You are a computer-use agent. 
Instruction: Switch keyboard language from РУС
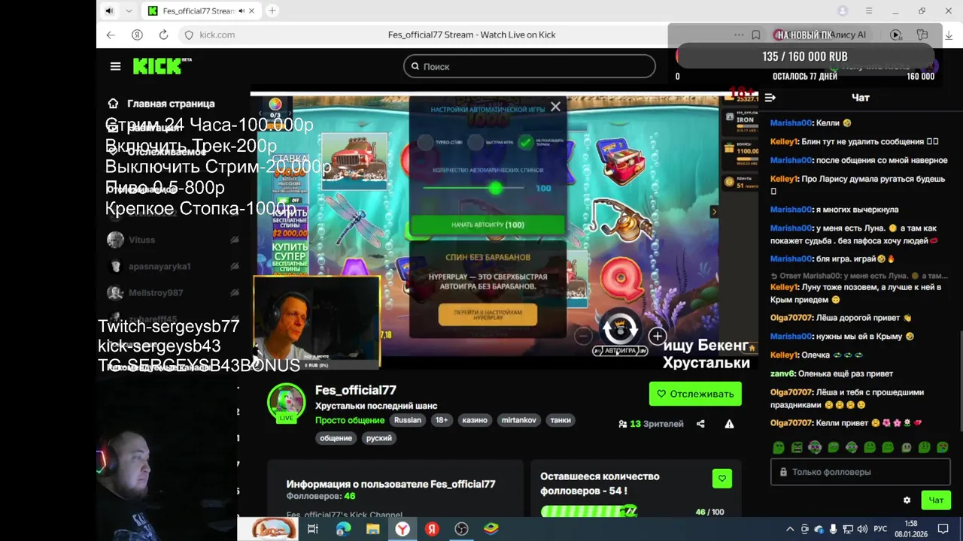[x=879, y=529]
